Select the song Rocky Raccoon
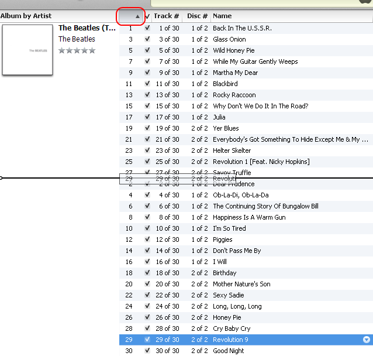 pos(234,95)
